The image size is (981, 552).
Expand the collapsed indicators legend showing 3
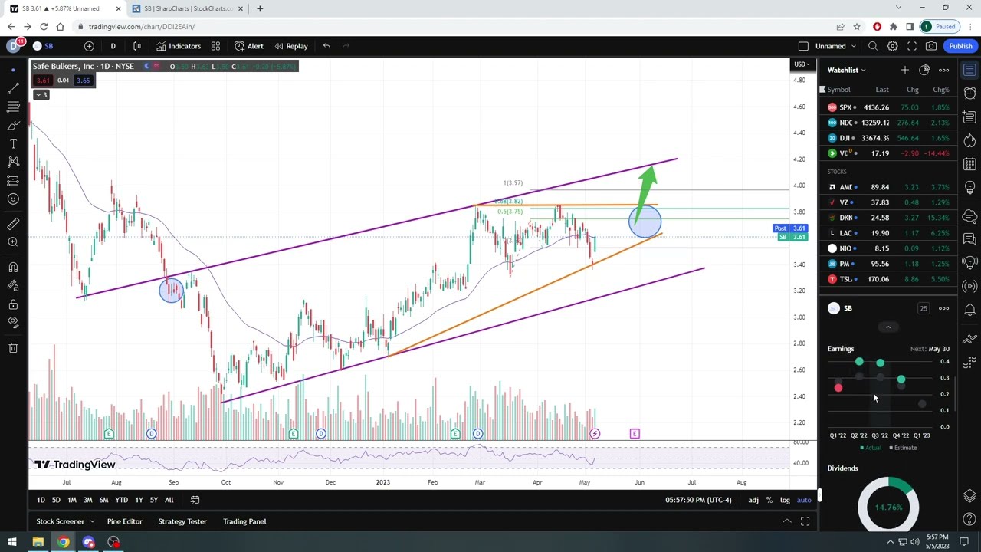coord(41,94)
